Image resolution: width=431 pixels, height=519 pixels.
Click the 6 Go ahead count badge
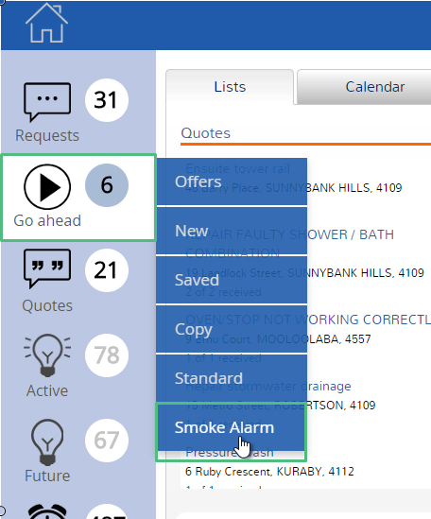click(107, 185)
